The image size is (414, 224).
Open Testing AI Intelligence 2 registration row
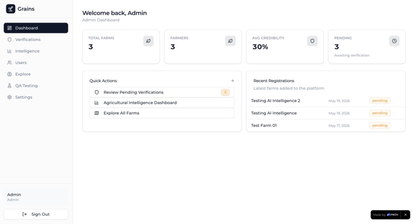tap(326, 100)
